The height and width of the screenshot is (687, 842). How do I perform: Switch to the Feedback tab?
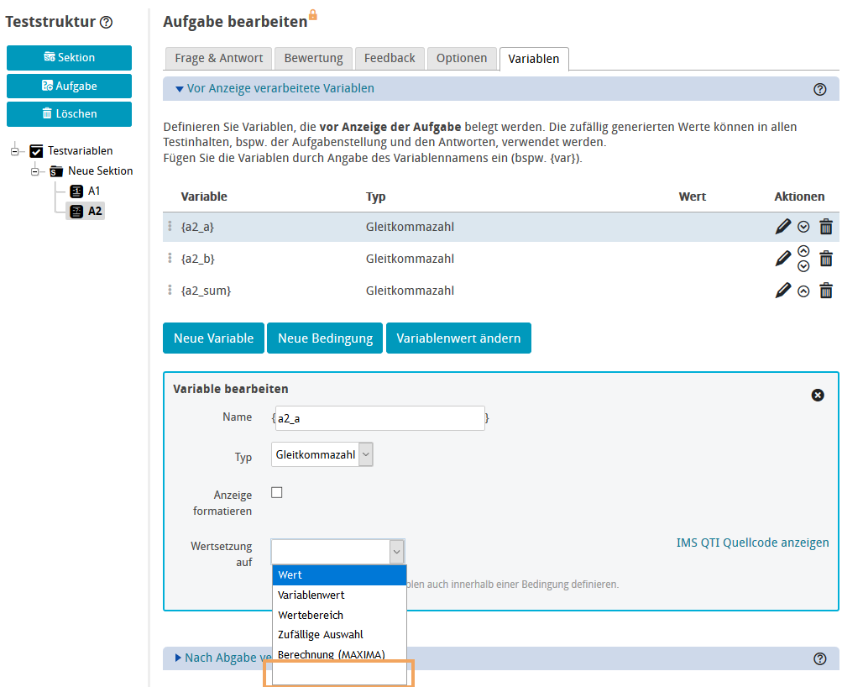coord(389,58)
